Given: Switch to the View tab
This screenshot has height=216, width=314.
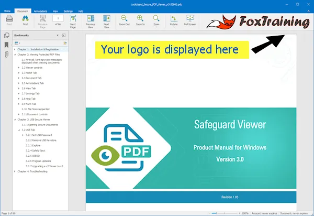Looking at the screenshot, I should (55, 11).
